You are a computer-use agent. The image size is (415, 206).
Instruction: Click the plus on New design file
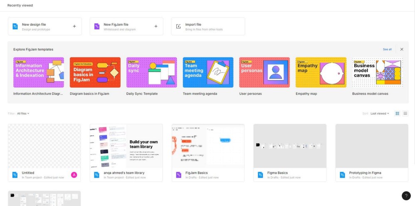click(74, 27)
